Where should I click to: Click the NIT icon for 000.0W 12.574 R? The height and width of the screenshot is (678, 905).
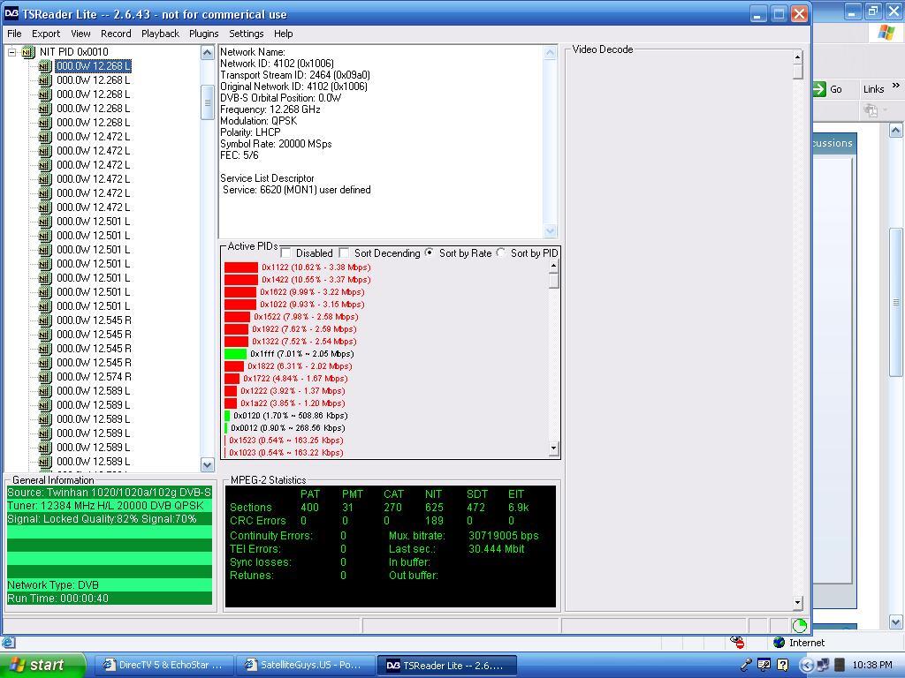pos(45,377)
